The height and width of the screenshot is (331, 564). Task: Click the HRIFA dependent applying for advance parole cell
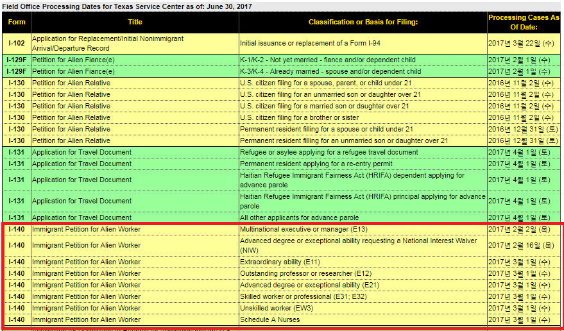[363, 180]
